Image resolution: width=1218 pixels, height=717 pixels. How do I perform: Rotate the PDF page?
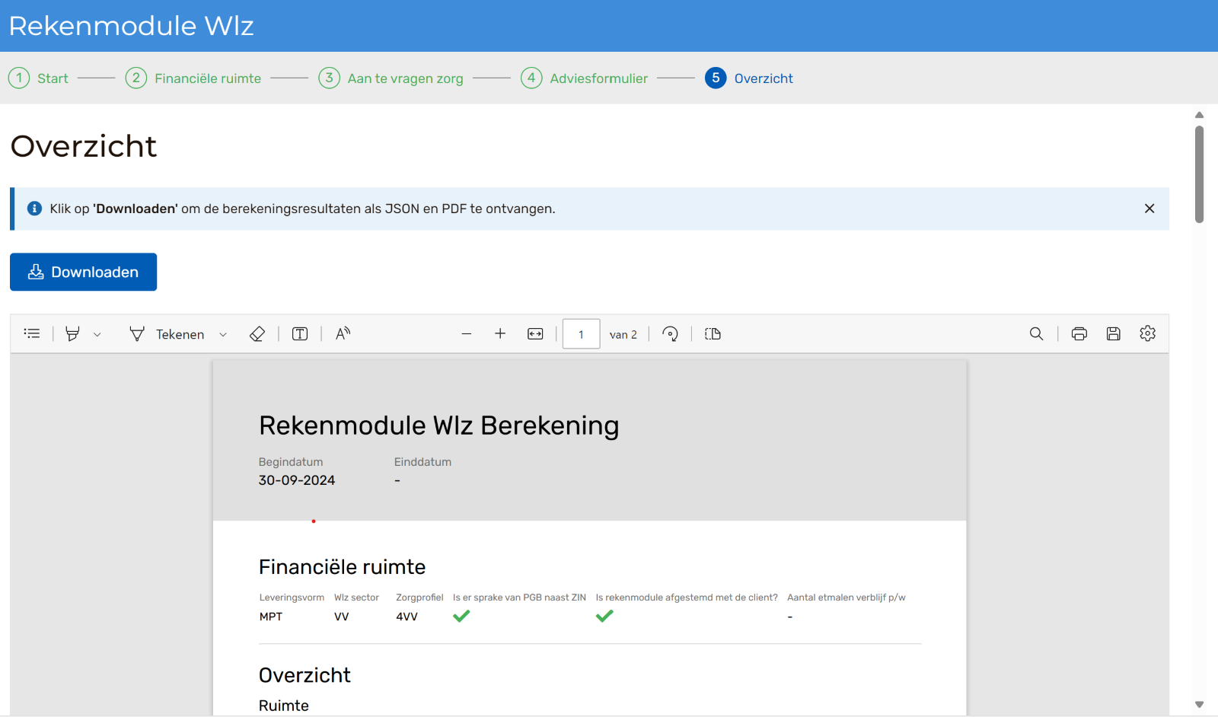click(x=670, y=333)
